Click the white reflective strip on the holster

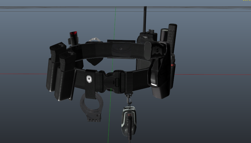154,85
